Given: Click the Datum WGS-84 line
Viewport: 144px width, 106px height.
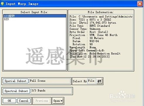Looking at the screenshot, I should [x=86, y=41].
